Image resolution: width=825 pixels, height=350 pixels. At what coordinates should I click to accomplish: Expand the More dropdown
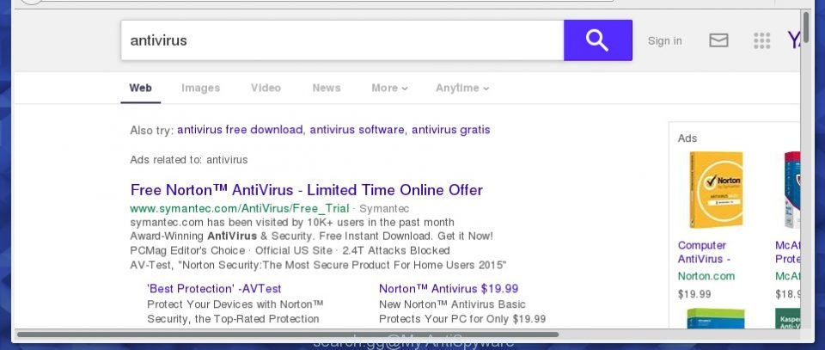click(x=389, y=88)
